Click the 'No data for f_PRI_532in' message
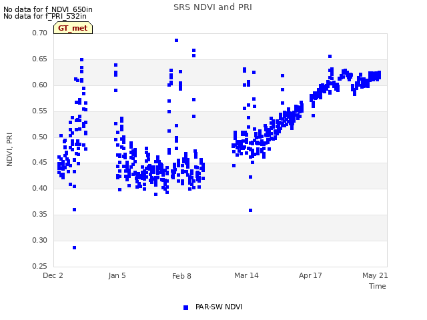Screen dimensions: 427x320 [45, 16]
